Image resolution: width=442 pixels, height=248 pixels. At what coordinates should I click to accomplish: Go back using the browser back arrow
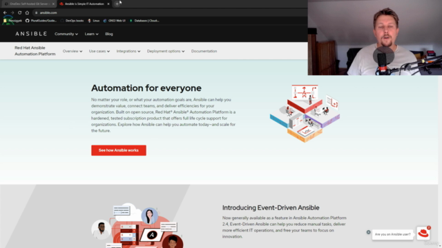point(5,12)
